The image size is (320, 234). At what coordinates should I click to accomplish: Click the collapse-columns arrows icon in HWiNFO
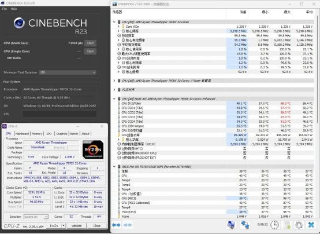(128, 225)
